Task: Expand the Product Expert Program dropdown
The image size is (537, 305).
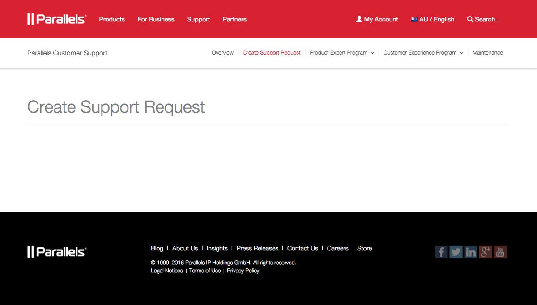Action: (x=372, y=53)
